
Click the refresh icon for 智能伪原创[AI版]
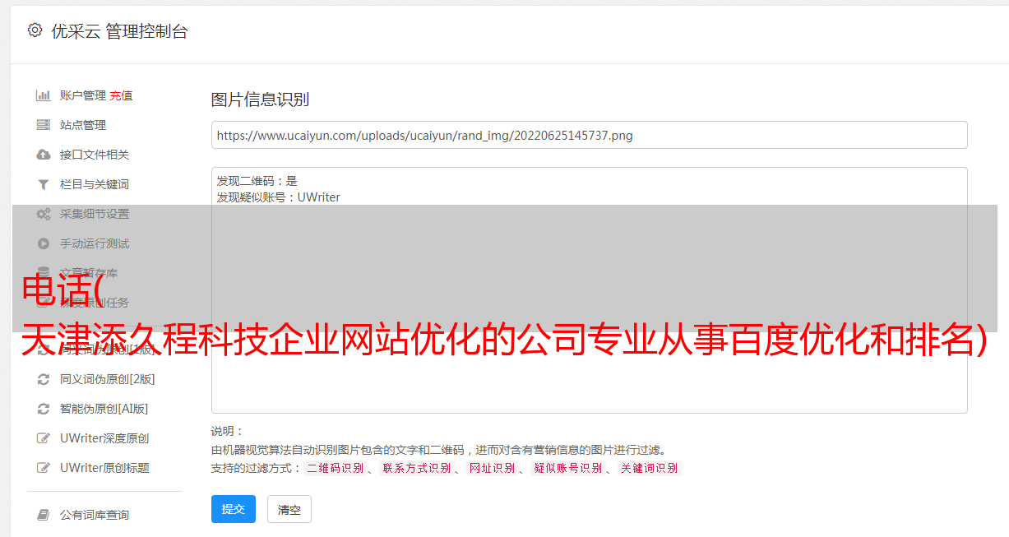point(44,409)
